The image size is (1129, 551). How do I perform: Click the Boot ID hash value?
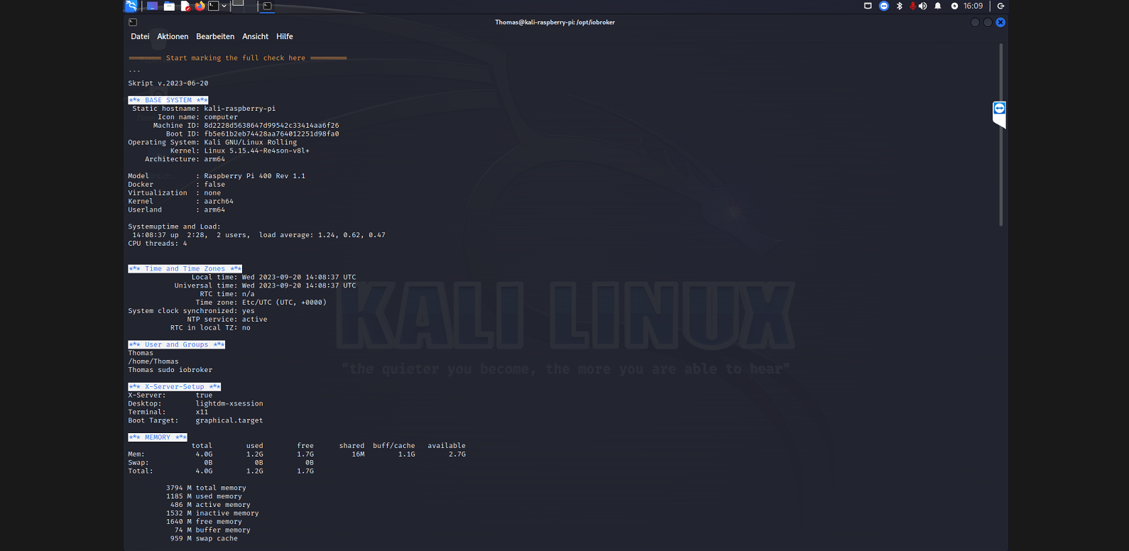(x=271, y=134)
